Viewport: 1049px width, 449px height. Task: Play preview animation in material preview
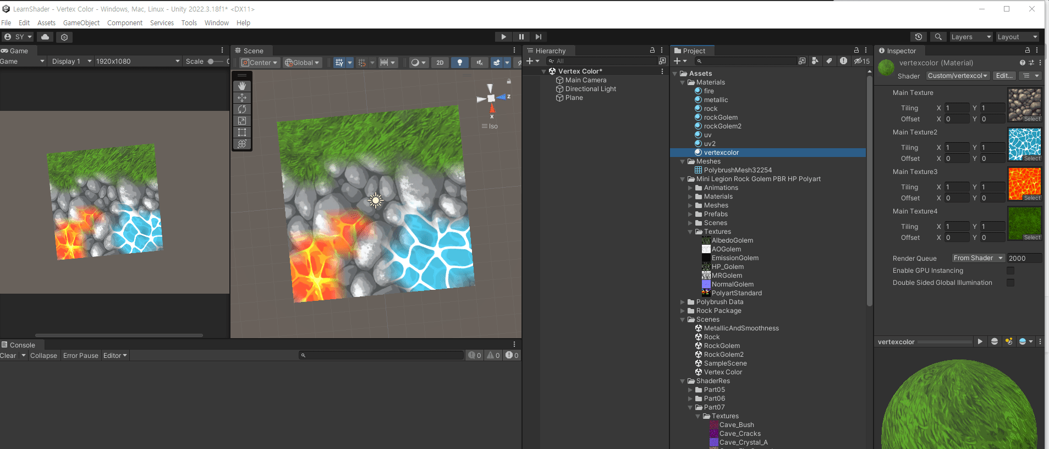pyautogui.click(x=980, y=341)
